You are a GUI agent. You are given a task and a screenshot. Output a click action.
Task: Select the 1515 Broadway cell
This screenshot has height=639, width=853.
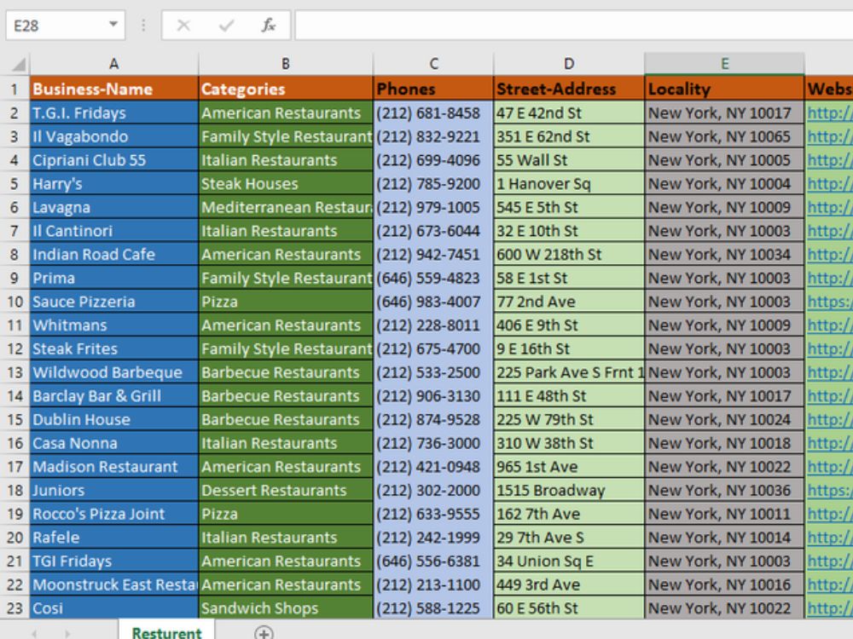[x=568, y=490]
